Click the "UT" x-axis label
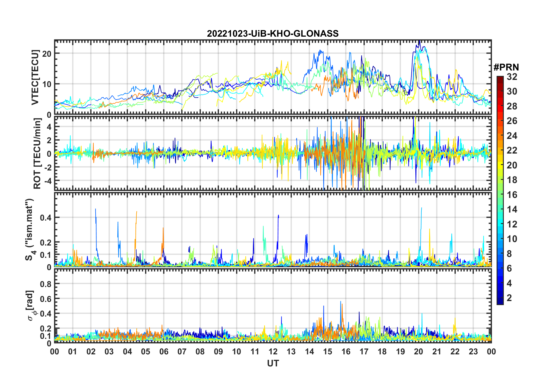Screen dimensions: 546x381 pyautogui.click(x=273, y=363)
